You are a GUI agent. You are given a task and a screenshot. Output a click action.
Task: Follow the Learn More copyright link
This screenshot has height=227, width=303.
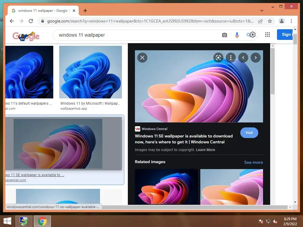point(205,150)
